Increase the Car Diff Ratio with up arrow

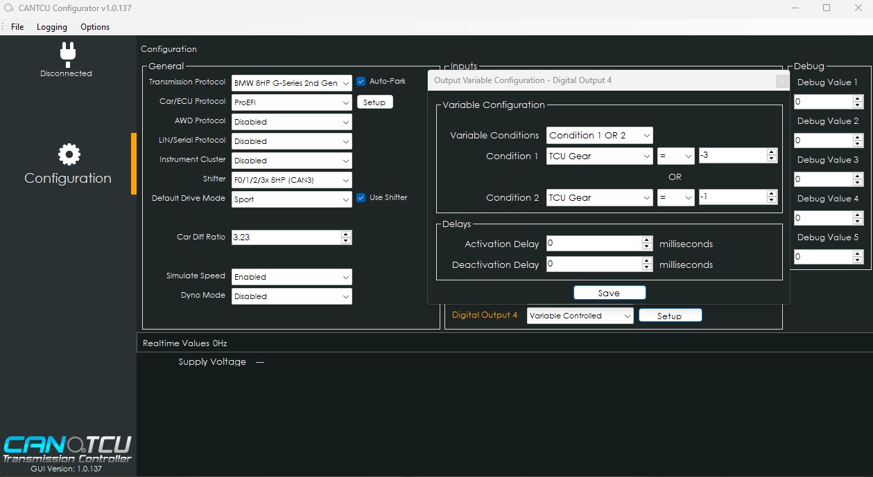tap(347, 234)
